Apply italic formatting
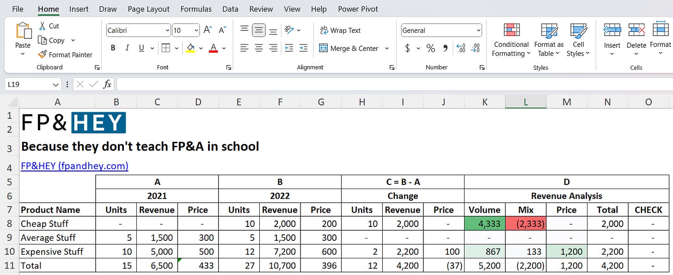Image resolution: width=673 pixels, height=275 pixels. coord(127,48)
